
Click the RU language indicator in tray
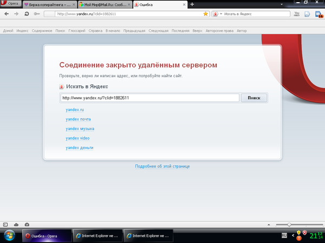(x=284, y=235)
